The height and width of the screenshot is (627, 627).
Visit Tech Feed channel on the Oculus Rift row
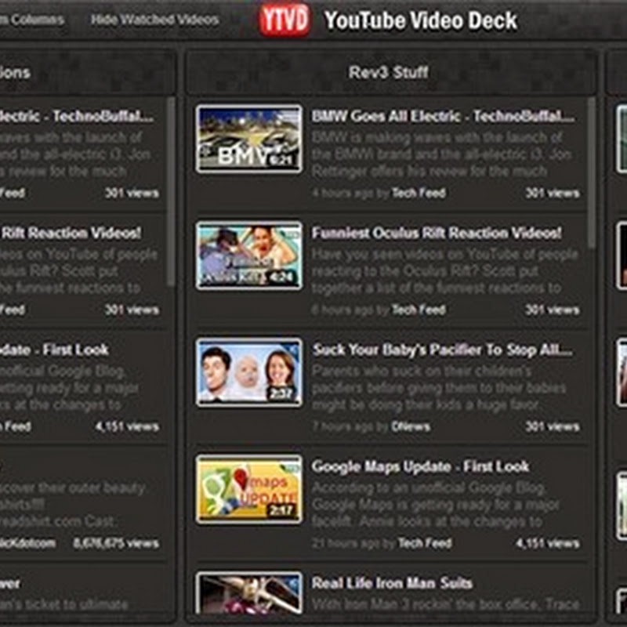coord(419,310)
